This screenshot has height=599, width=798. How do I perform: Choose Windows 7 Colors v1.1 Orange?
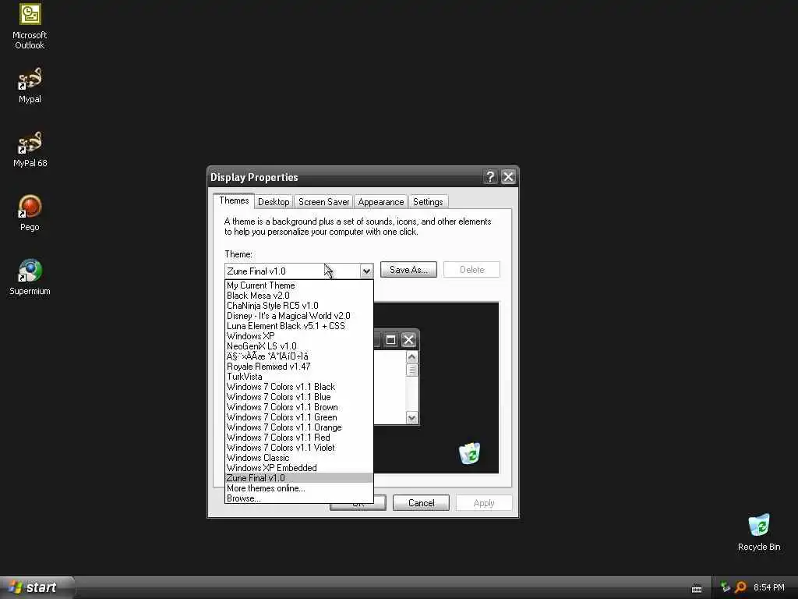click(298, 427)
